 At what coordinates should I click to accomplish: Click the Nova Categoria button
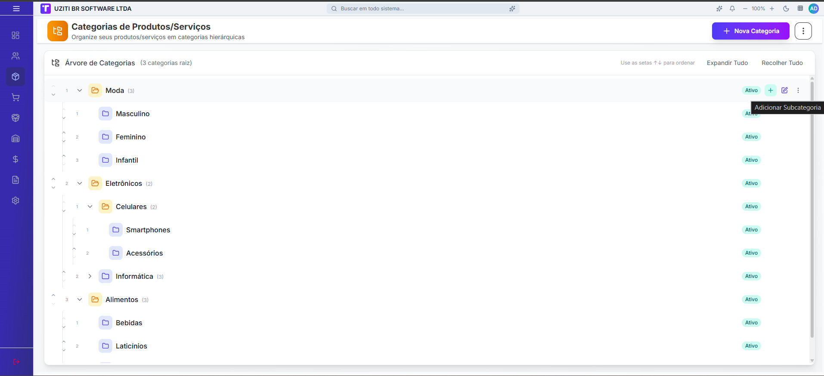pos(750,31)
